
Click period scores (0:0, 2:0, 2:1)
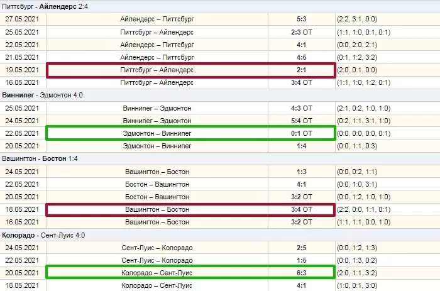[357, 45]
